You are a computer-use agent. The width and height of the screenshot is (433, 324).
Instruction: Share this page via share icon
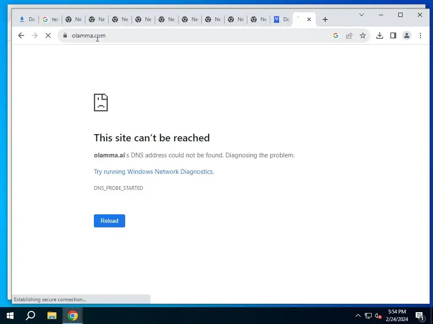(x=349, y=35)
